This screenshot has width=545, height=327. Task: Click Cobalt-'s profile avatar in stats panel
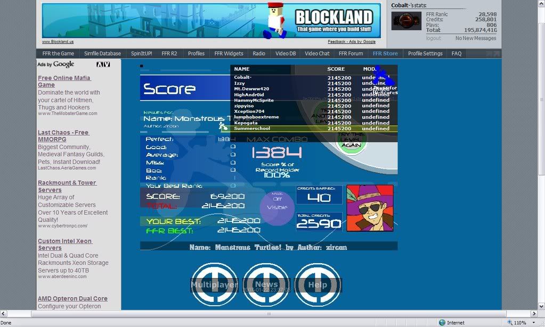(406, 21)
